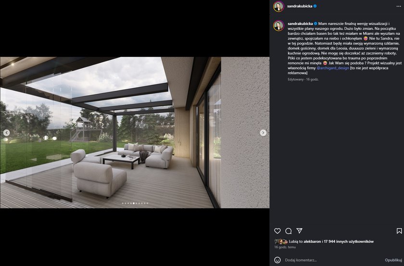Click the sandrakubicka username in caption

300,24
